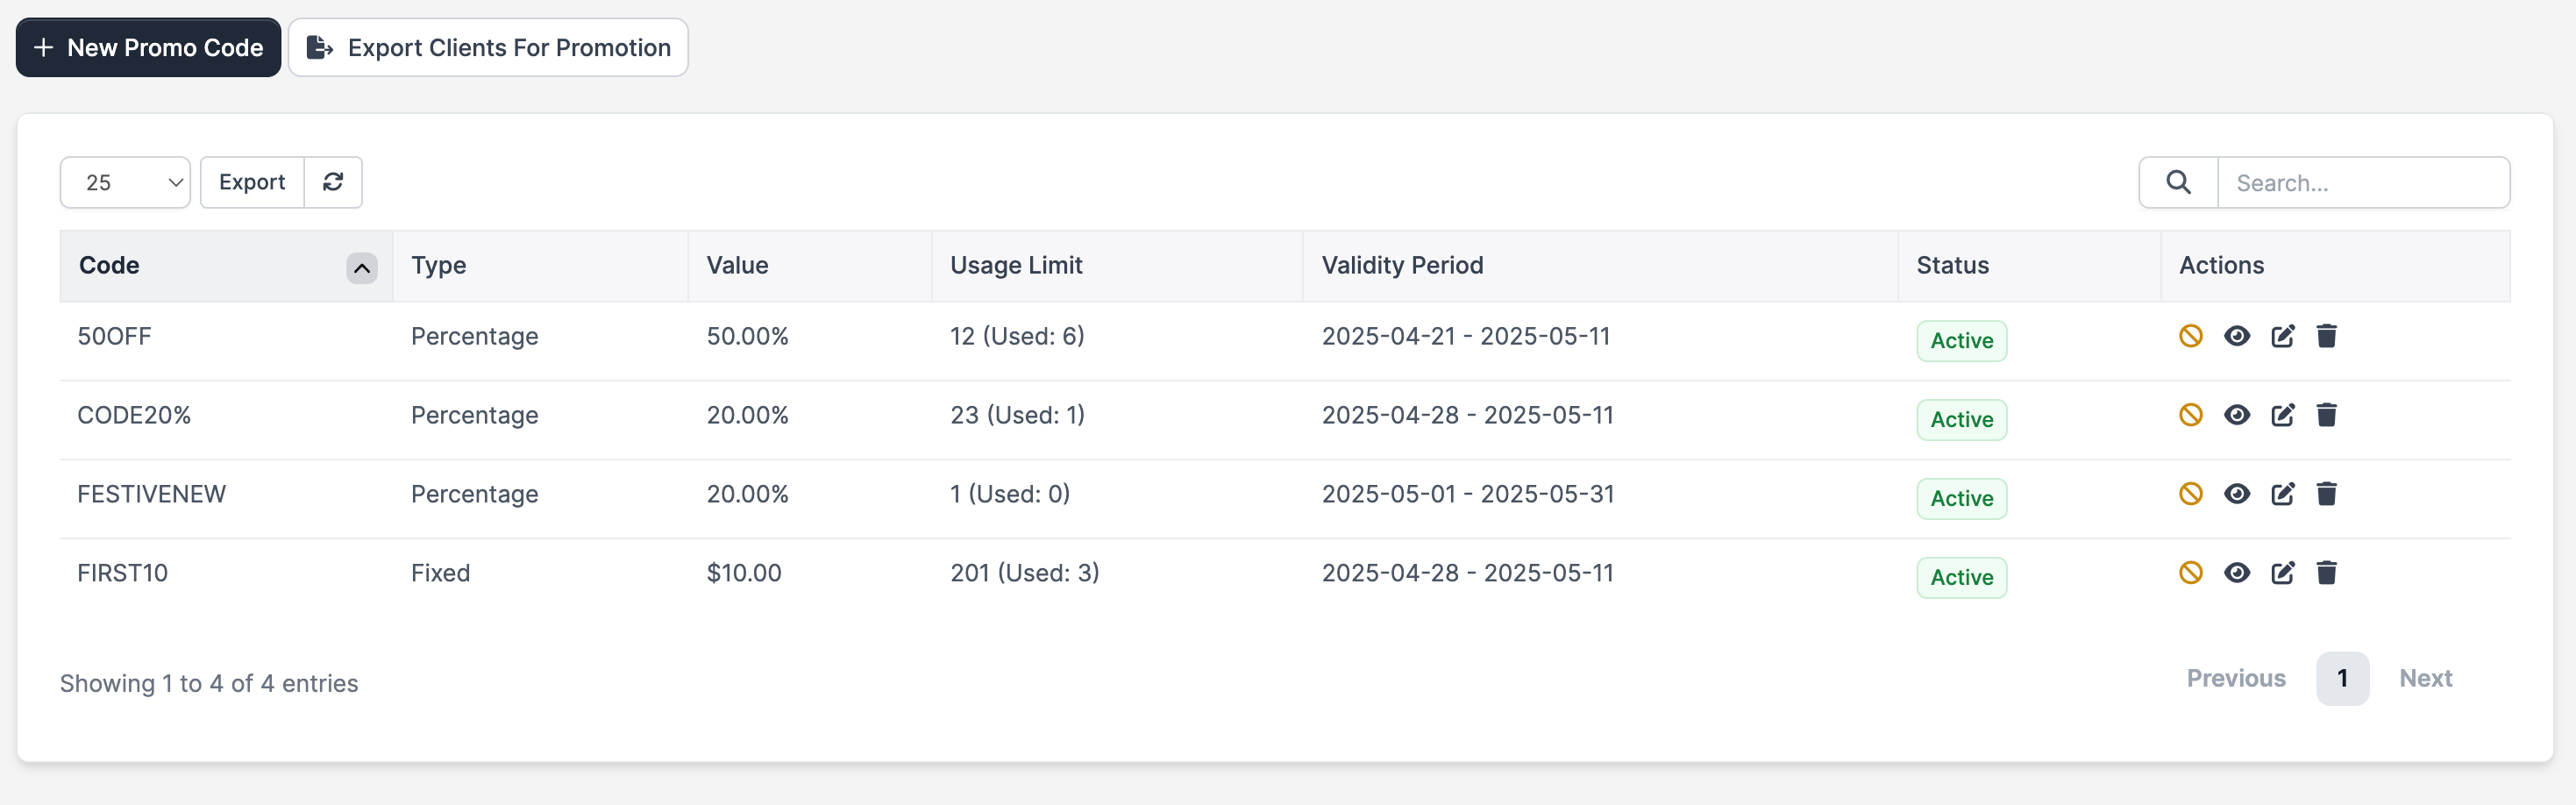Image resolution: width=2576 pixels, height=805 pixels.
Task: Go to page 1
Action: point(2342,678)
